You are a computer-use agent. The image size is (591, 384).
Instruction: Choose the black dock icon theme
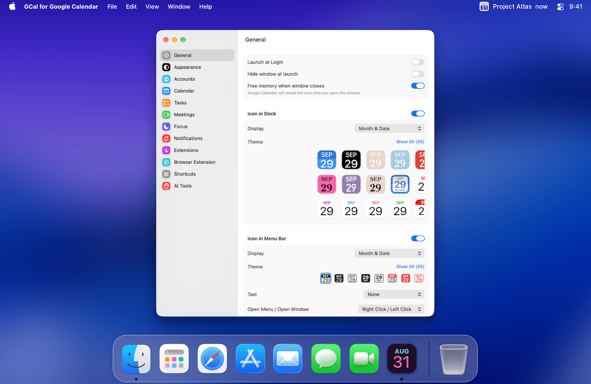pos(351,160)
